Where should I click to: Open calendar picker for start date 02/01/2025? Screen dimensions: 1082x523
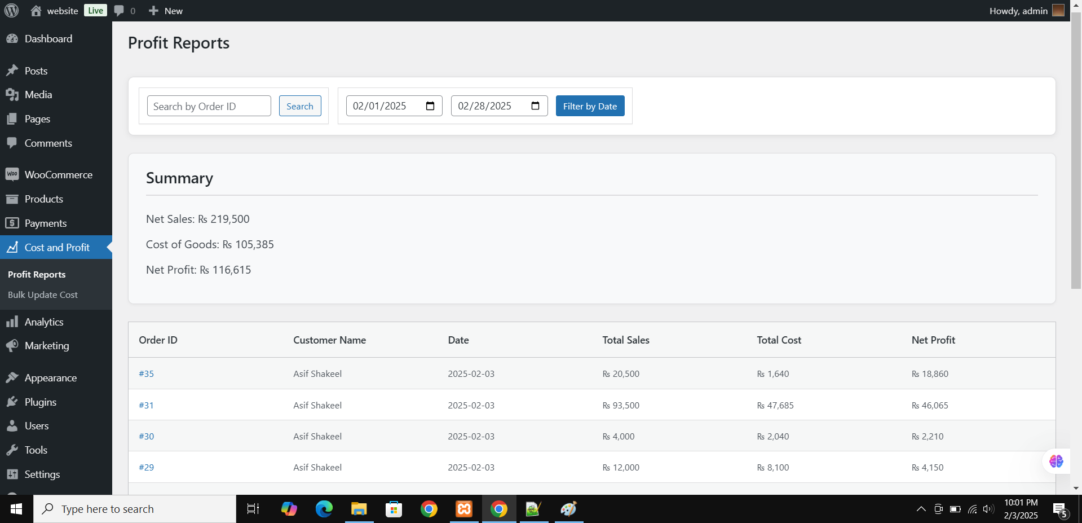(x=430, y=106)
